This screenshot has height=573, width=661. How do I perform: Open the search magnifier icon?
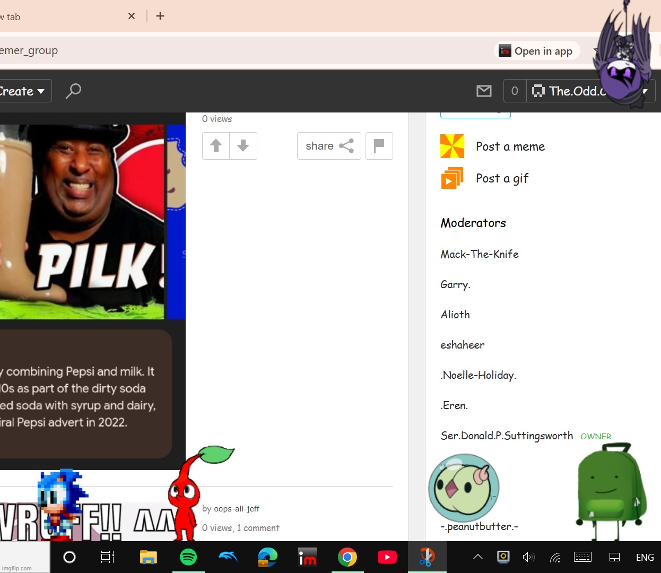pos(73,91)
